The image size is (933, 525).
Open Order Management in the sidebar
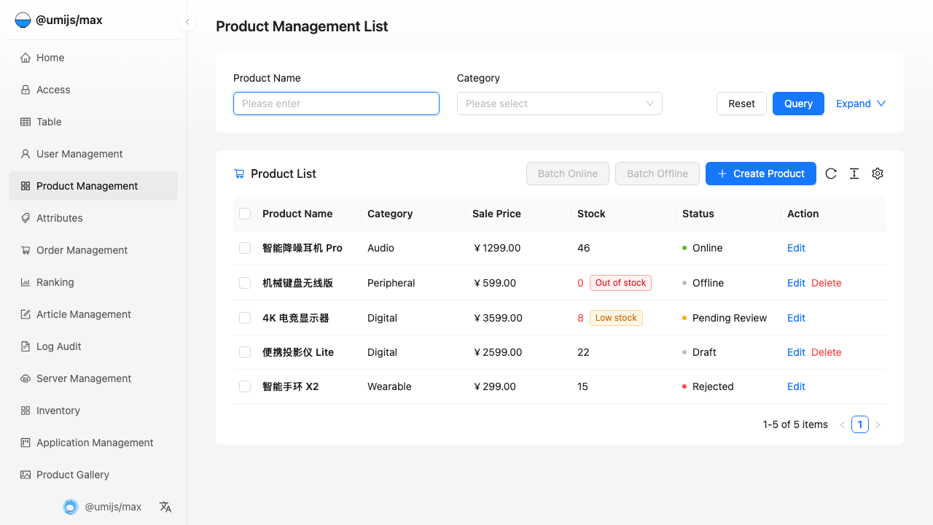tap(82, 250)
